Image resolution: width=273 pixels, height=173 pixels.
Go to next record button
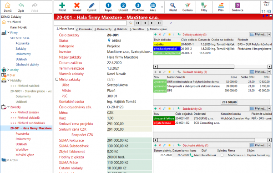(x=152, y=23)
